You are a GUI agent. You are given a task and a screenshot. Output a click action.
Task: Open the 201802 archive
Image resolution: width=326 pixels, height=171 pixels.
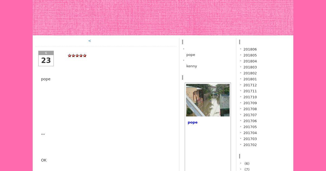250,73
